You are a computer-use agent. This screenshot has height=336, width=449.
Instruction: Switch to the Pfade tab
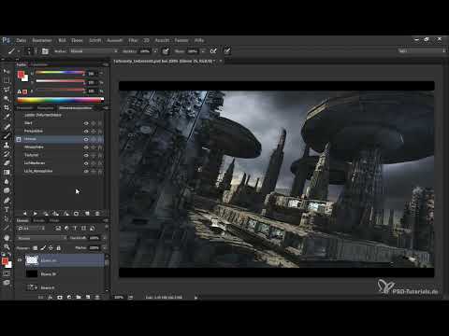(54, 220)
